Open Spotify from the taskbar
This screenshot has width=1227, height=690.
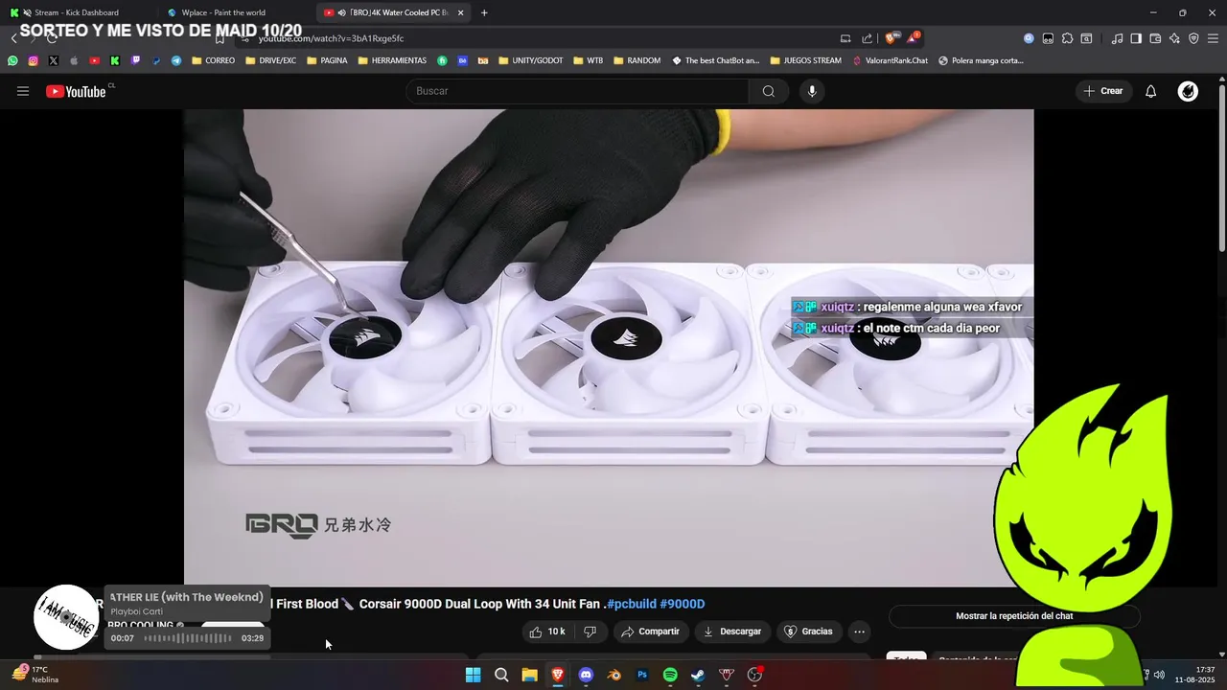(670, 675)
